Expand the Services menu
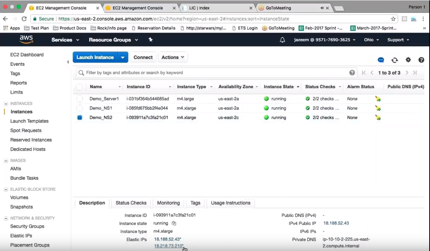This screenshot has width=430, height=251. pyautogui.click(x=65, y=40)
